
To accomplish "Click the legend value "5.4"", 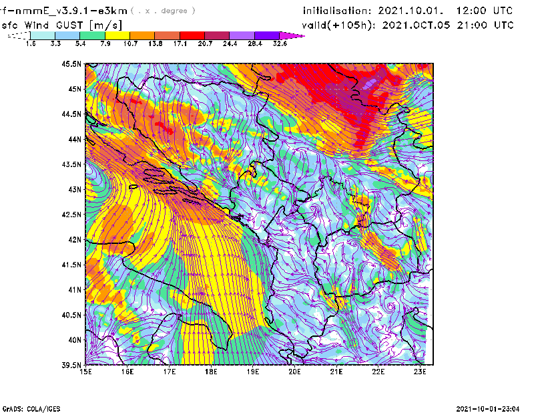I will (80, 43).
